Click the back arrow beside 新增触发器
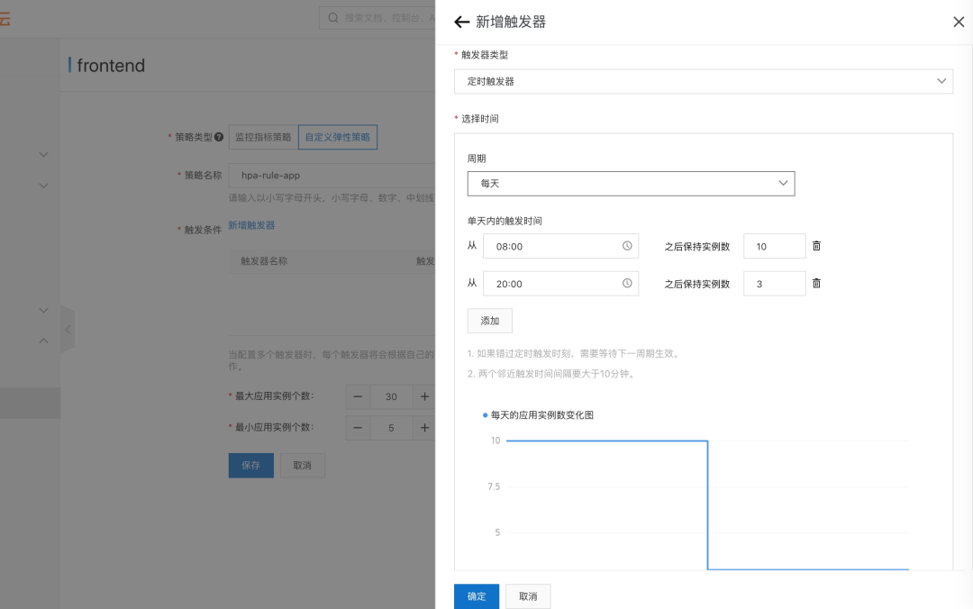The height and width of the screenshot is (609, 973). (x=461, y=23)
